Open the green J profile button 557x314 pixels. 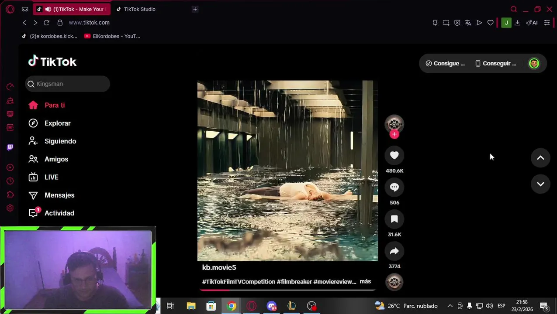506,23
